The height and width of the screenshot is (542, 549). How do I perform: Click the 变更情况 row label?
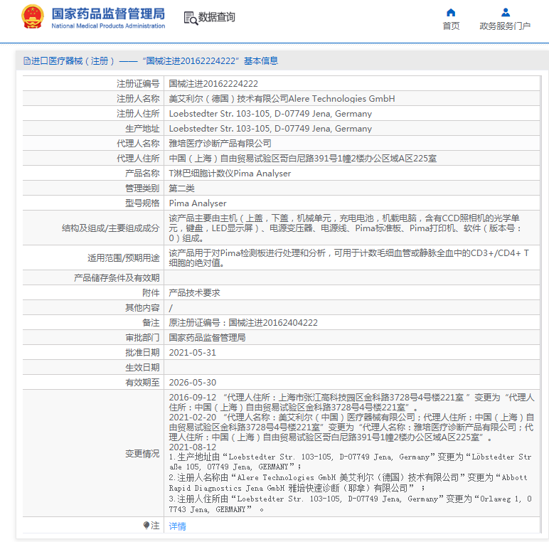(x=142, y=454)
